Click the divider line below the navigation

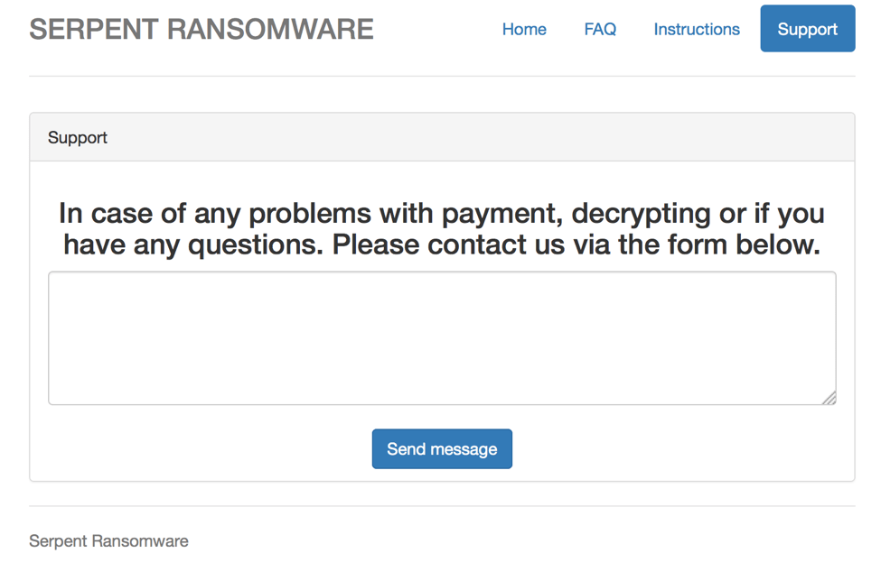(x=442, y=76)
